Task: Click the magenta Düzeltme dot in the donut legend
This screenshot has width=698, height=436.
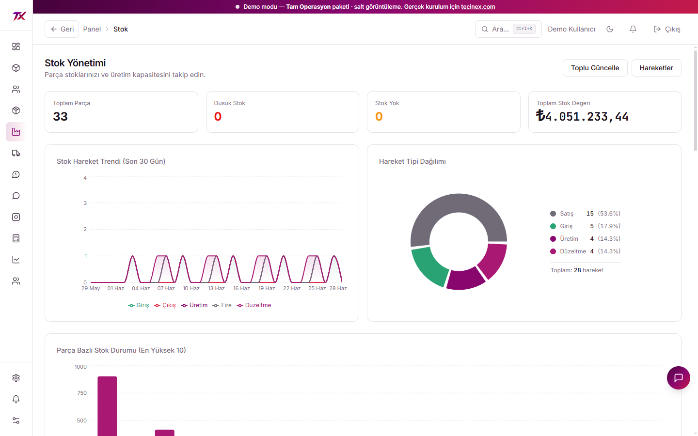Action: coord(553,251)
